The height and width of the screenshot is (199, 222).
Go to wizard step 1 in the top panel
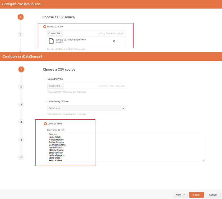pyautogui.click(x=21, y=17)
